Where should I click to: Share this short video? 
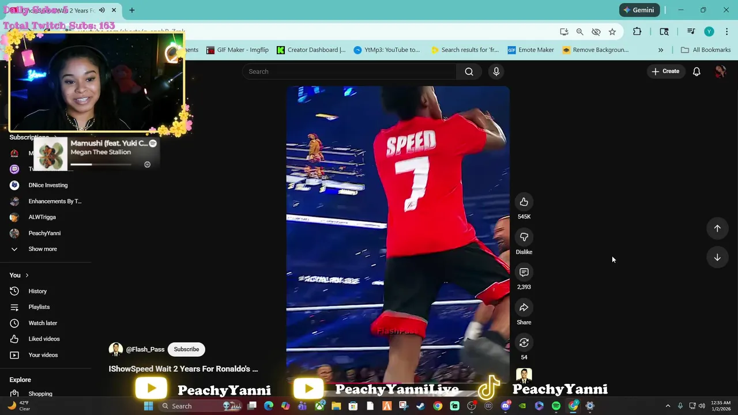524,307
